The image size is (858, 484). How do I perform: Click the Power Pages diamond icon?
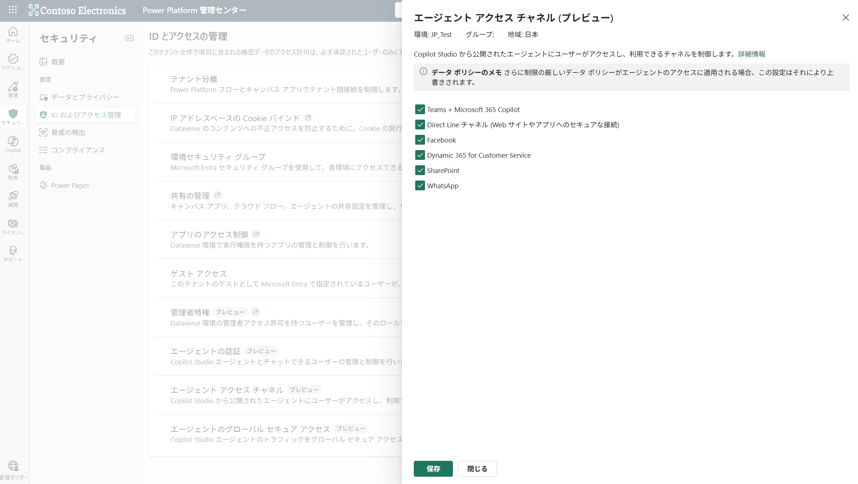[x=43, y=185]
